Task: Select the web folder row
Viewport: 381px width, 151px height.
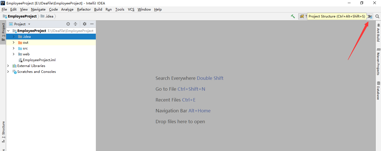Action: coord(51,54)
